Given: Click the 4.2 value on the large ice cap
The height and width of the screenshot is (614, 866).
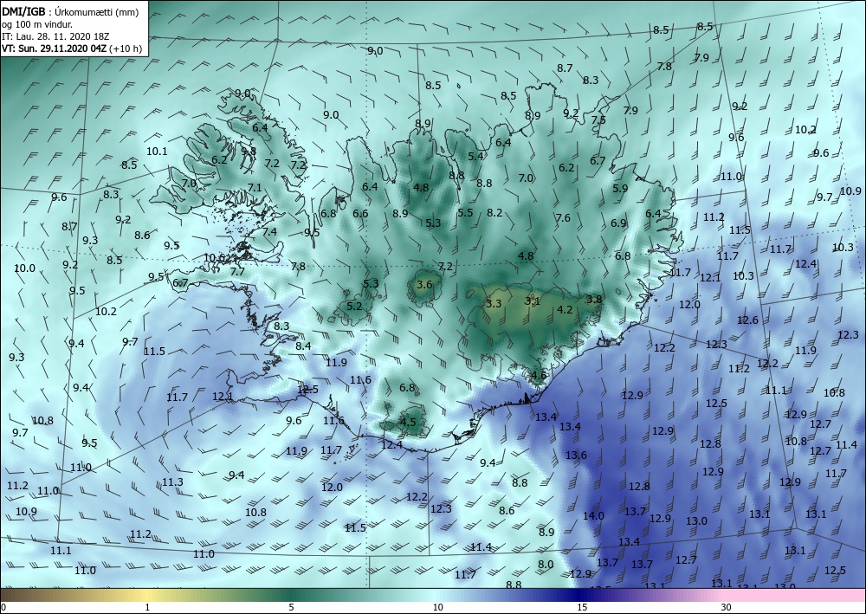Looking at the screenshot, I should pyautogui.click(x=565, y=310).
